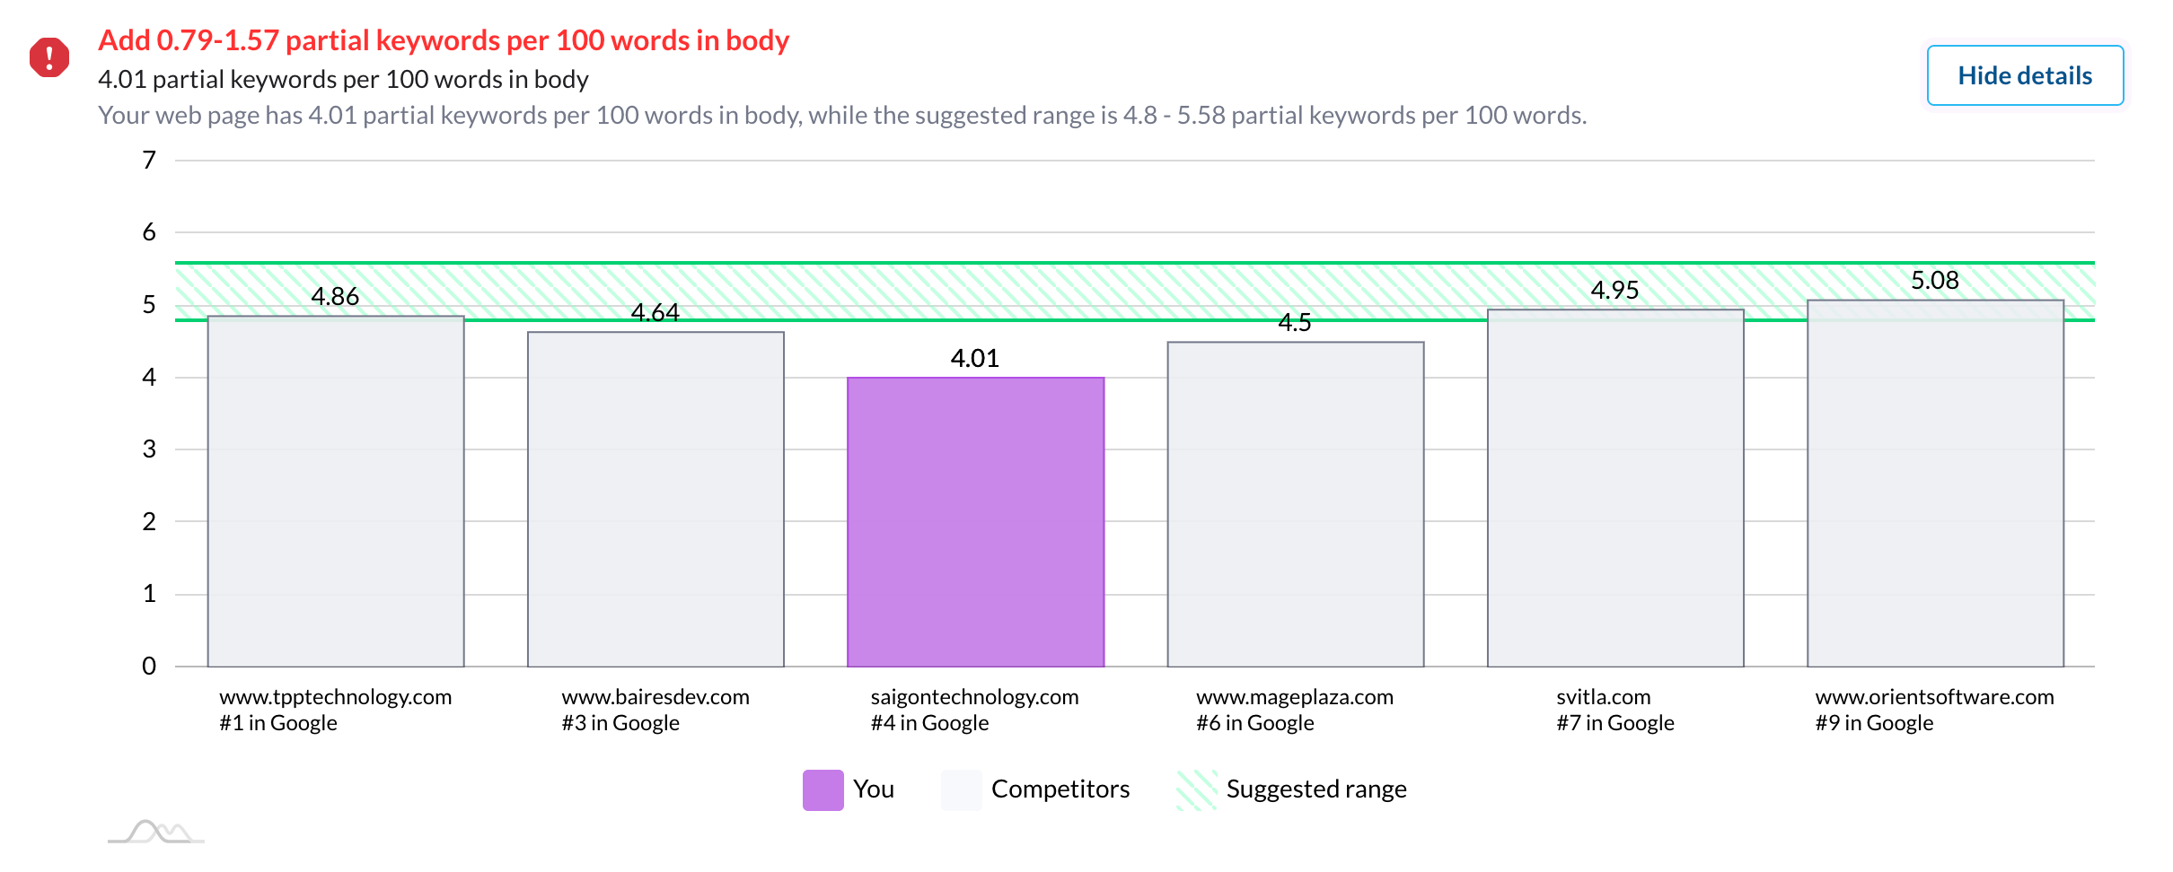
Task: Select the www.bairesdev.com bar
Action: [655, 500]
